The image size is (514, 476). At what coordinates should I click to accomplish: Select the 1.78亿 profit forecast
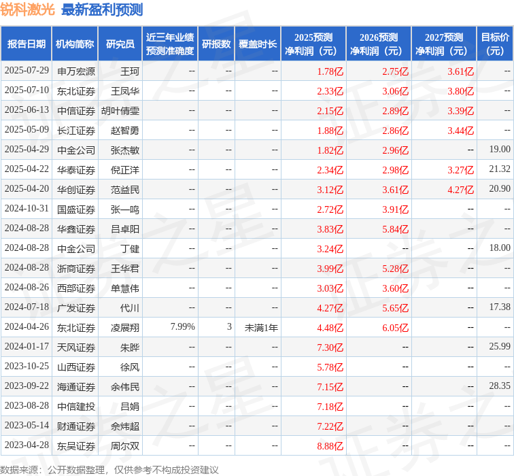tap(330, 71)
